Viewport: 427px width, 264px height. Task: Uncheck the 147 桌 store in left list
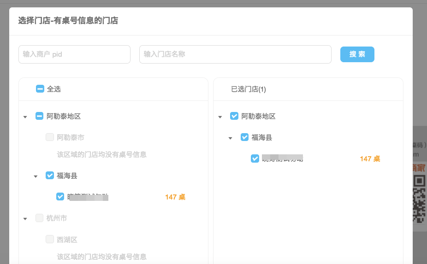click(x=60, y=197)
